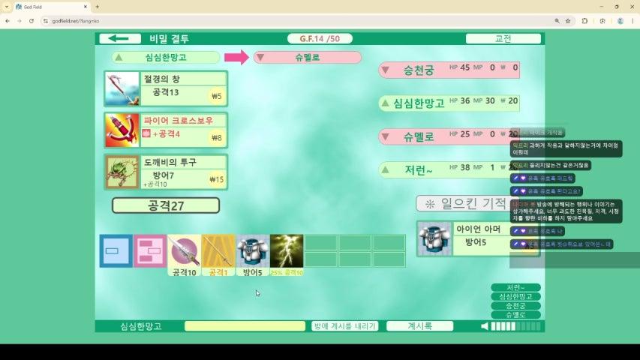640x360 pixels.
Task: Click the blue single-card hand icon
Action: [x=116, y=251]
